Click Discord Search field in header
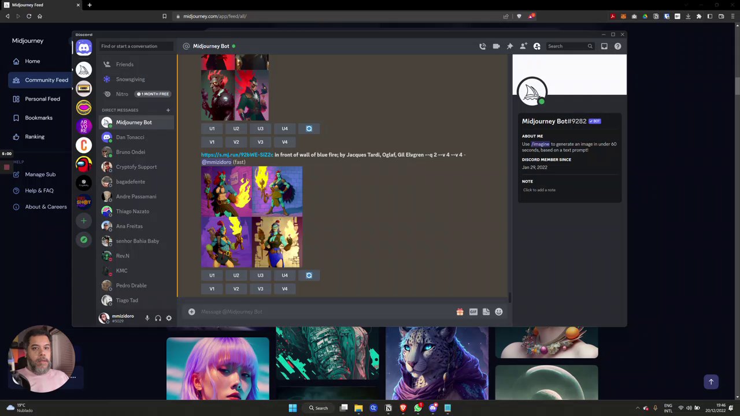The width and height of the screenshot is (740, 416). tap(570, 46)
